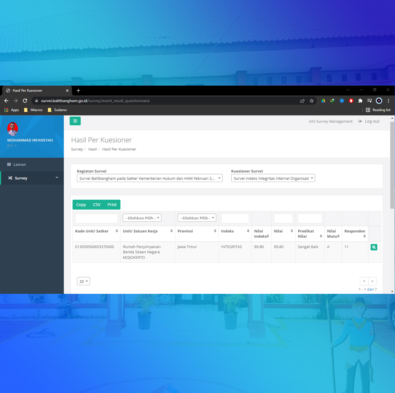
Task: Open the 20 rows-per-page dropdown
Action: [83, 281]
